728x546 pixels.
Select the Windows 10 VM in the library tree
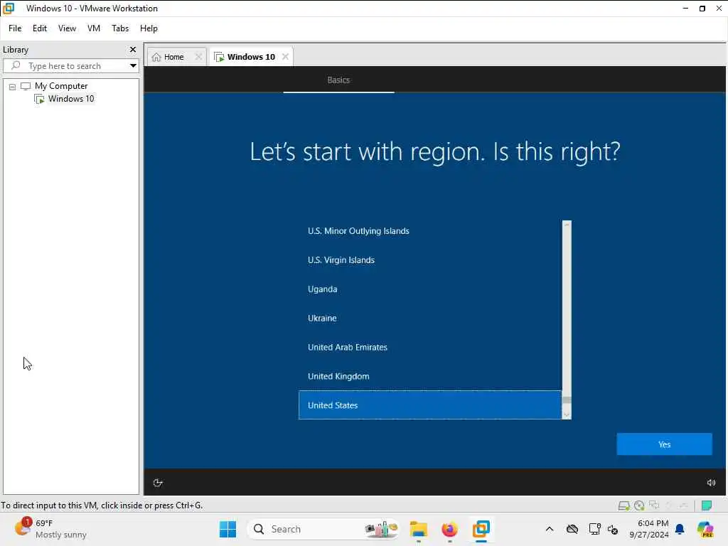coord(70,98)
